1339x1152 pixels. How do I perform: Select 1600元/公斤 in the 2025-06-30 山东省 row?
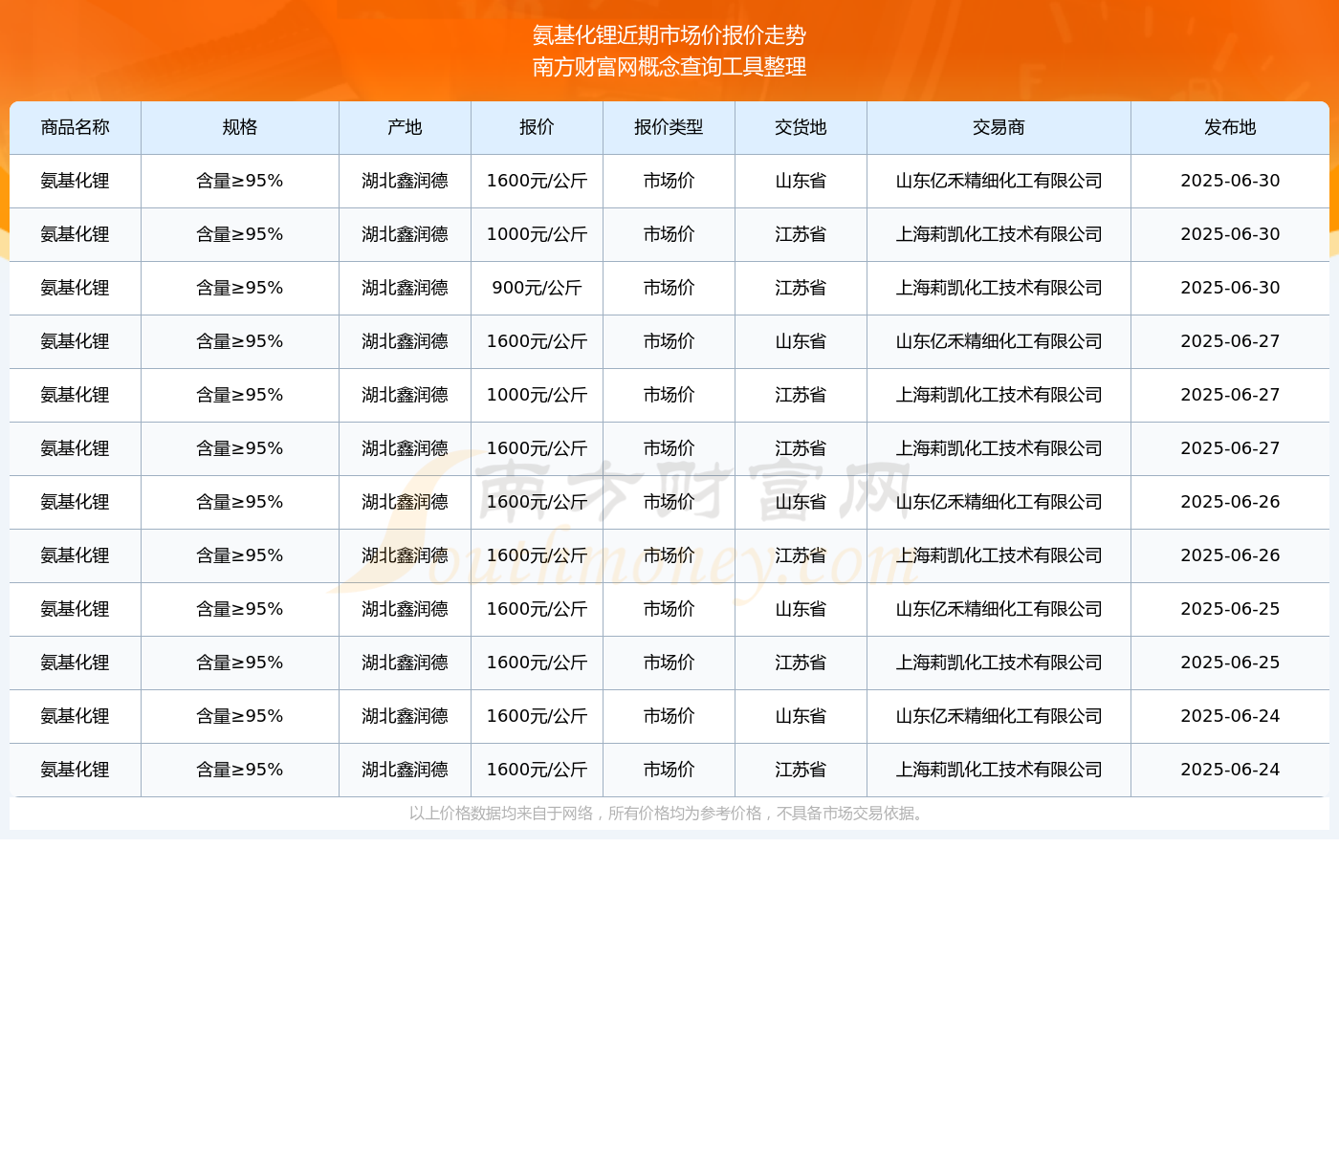(x=537, y=181)
